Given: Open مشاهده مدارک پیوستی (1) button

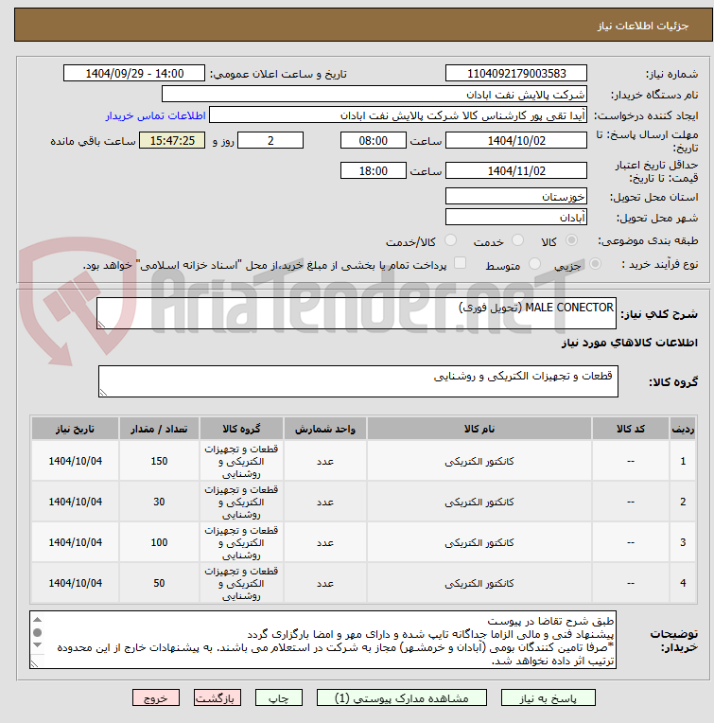Looking at the screenshot, I should click(x=402, y=698).
